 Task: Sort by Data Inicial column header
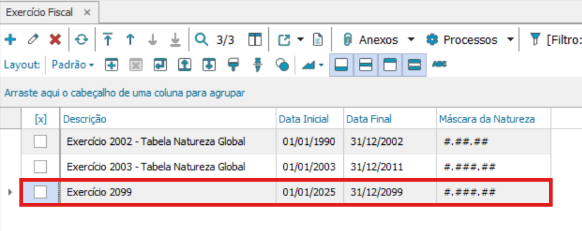click(310, 119)
